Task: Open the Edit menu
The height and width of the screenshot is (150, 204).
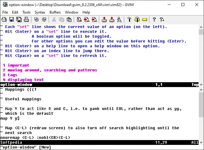Action: coord(15,12)
